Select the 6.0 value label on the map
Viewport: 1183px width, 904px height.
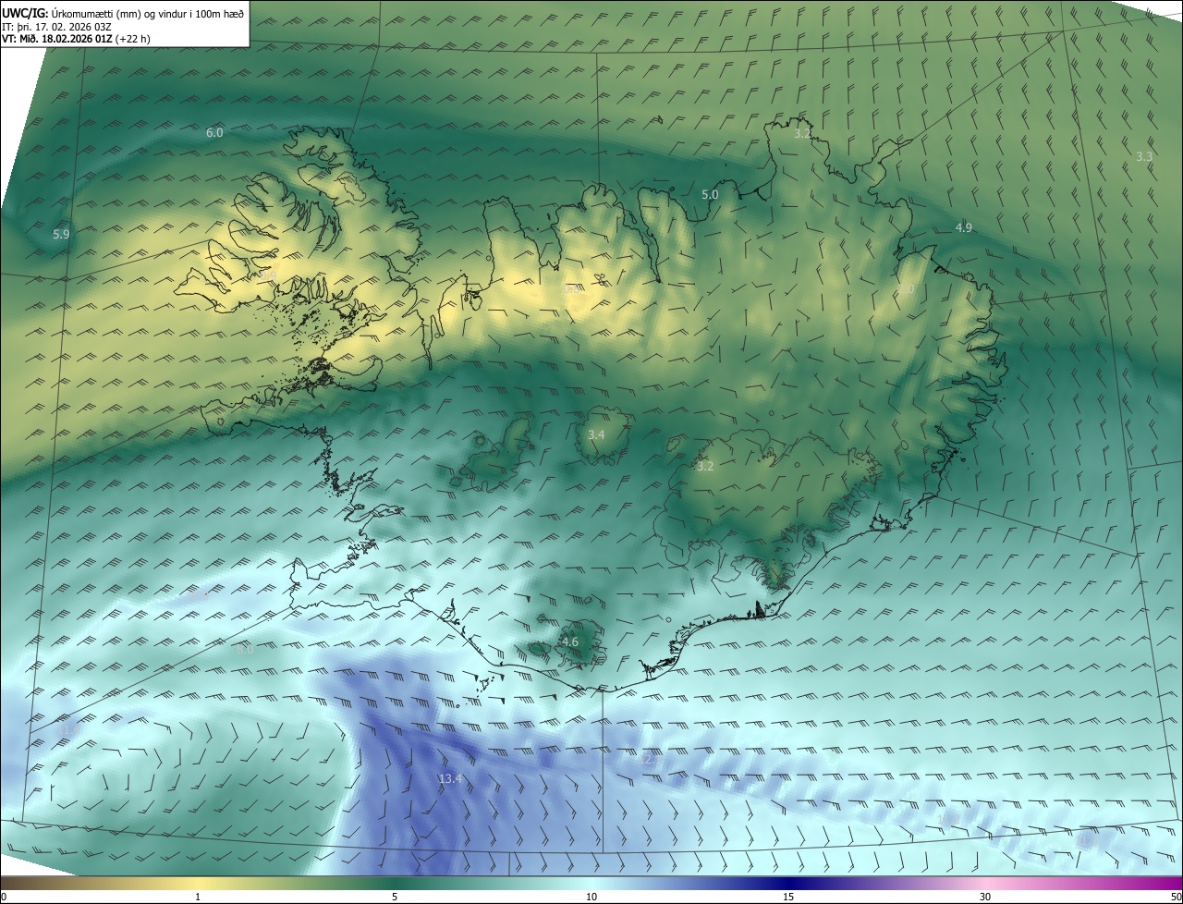(214, 133)
